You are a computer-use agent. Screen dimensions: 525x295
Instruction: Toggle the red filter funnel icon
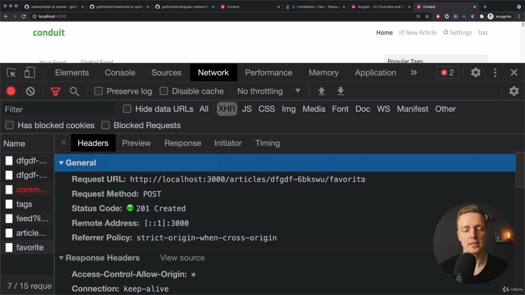pos(55,91)
